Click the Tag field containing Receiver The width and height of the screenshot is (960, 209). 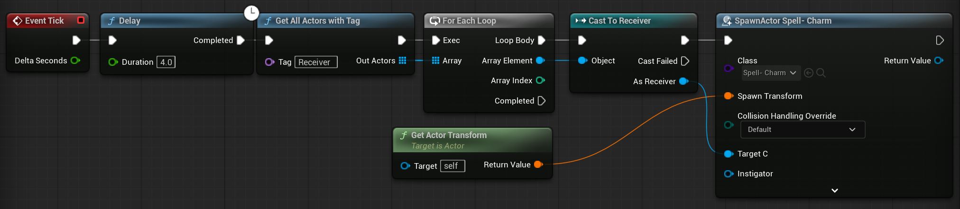pos(316,62)
